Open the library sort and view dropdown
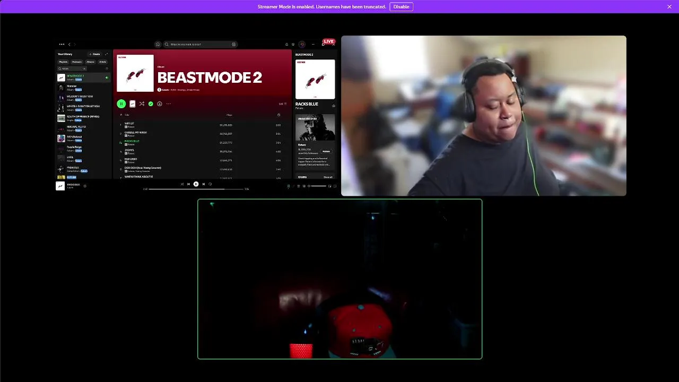The width and height of the screenshot is (679, 382). pyautogui.click(x=107, y=68)
